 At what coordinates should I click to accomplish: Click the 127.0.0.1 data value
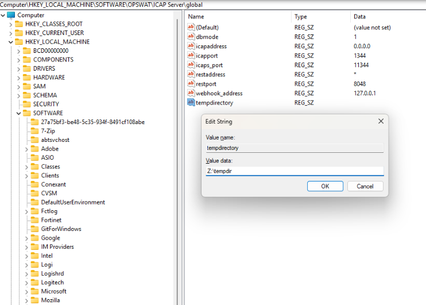(365, 93)
